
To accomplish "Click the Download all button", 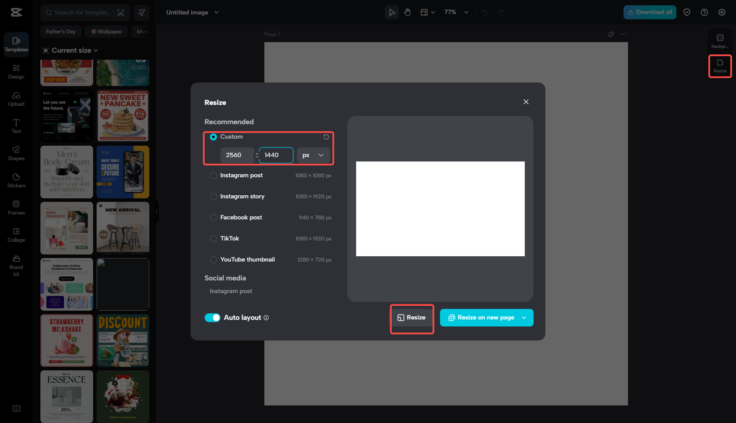I will pos(649,12).
